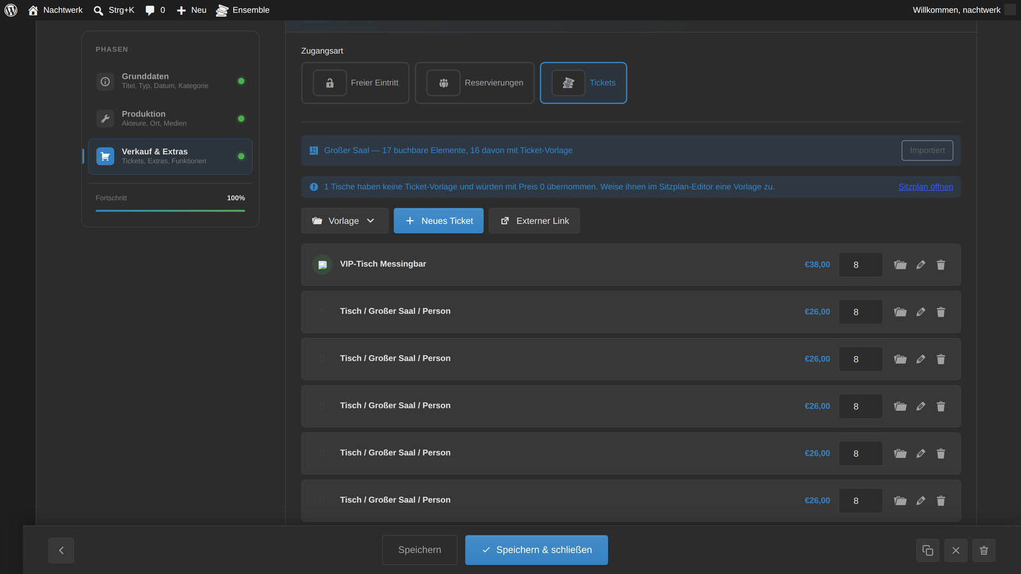Open the comments bubble showing 0
Viewport: 1021px width, 574px height.
[155, 10]
